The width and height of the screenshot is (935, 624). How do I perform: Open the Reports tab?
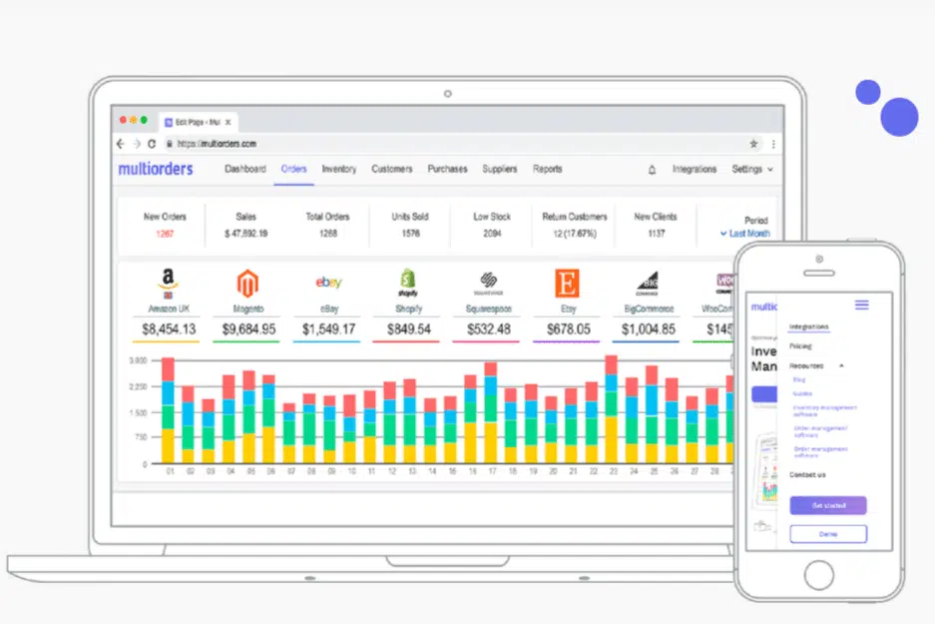coord(547,170)
